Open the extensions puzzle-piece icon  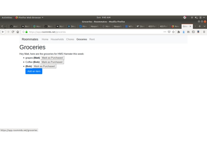pyautogui.click(x=179, y=32)
